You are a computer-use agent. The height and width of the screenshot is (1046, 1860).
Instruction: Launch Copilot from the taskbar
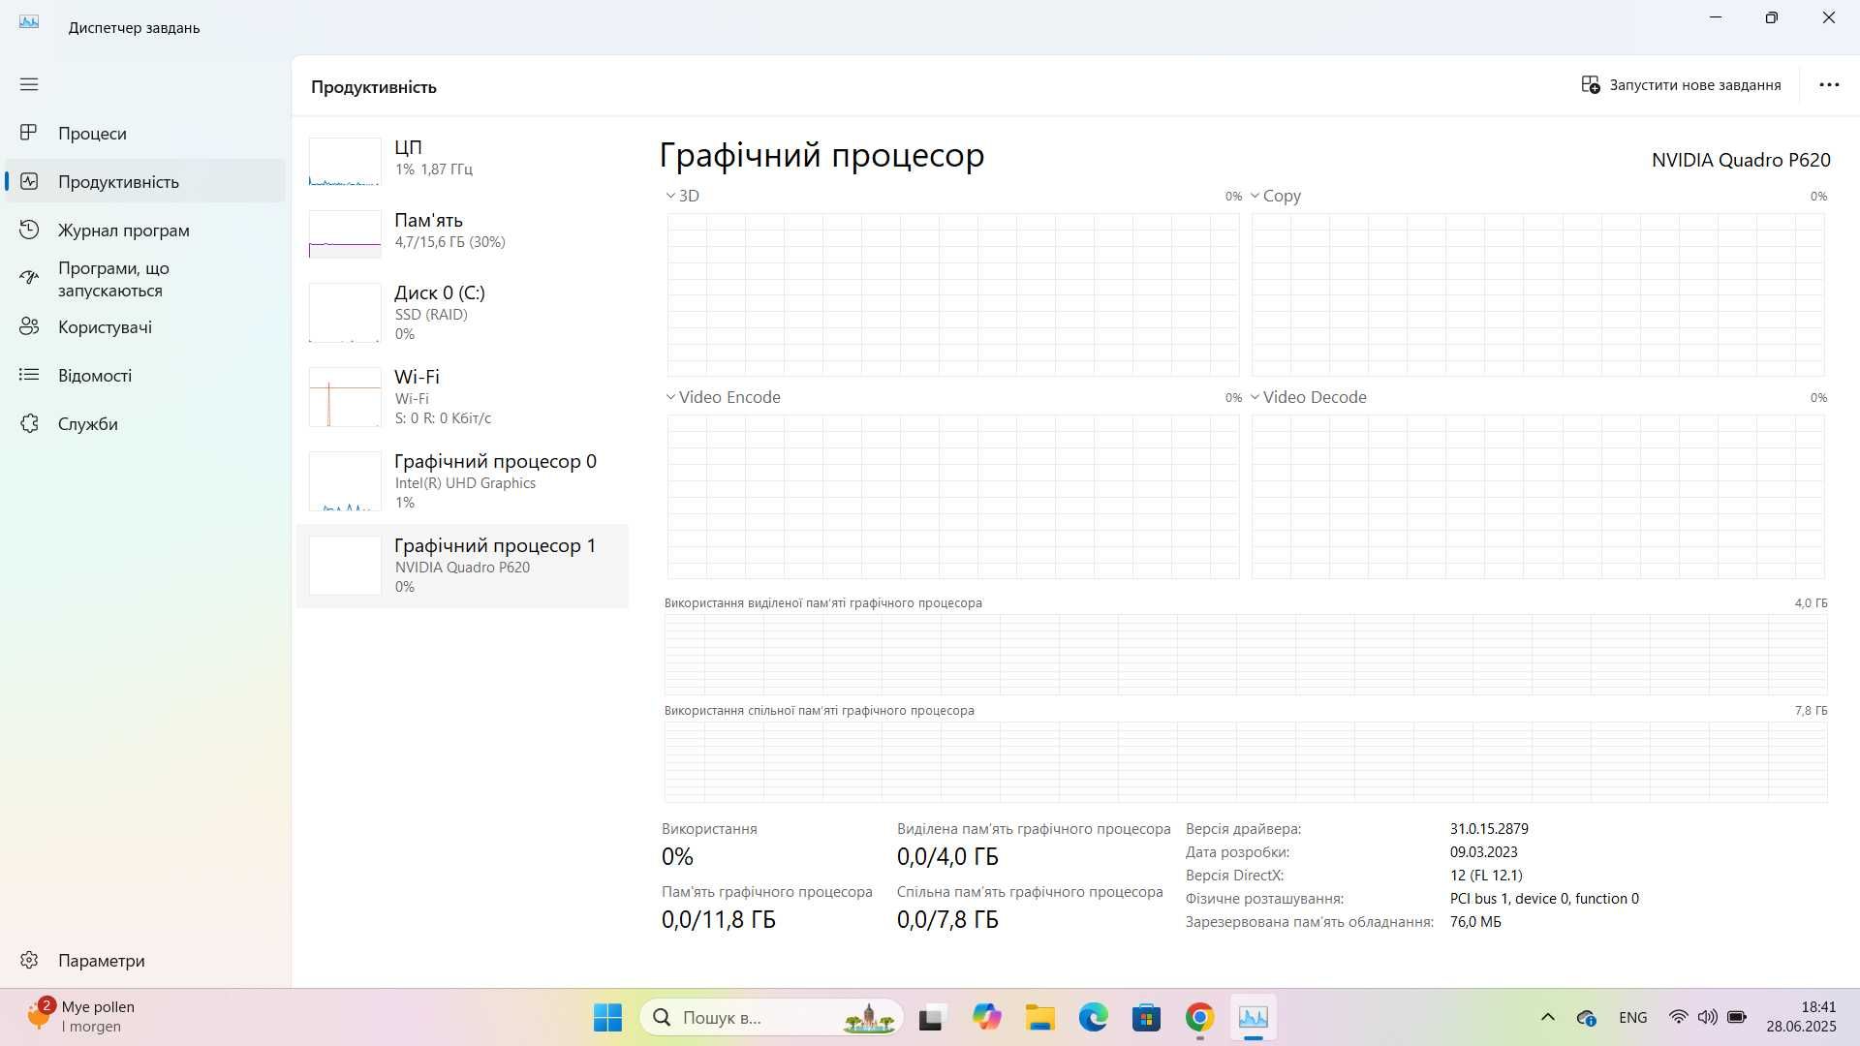click(x=986, y=1018)
